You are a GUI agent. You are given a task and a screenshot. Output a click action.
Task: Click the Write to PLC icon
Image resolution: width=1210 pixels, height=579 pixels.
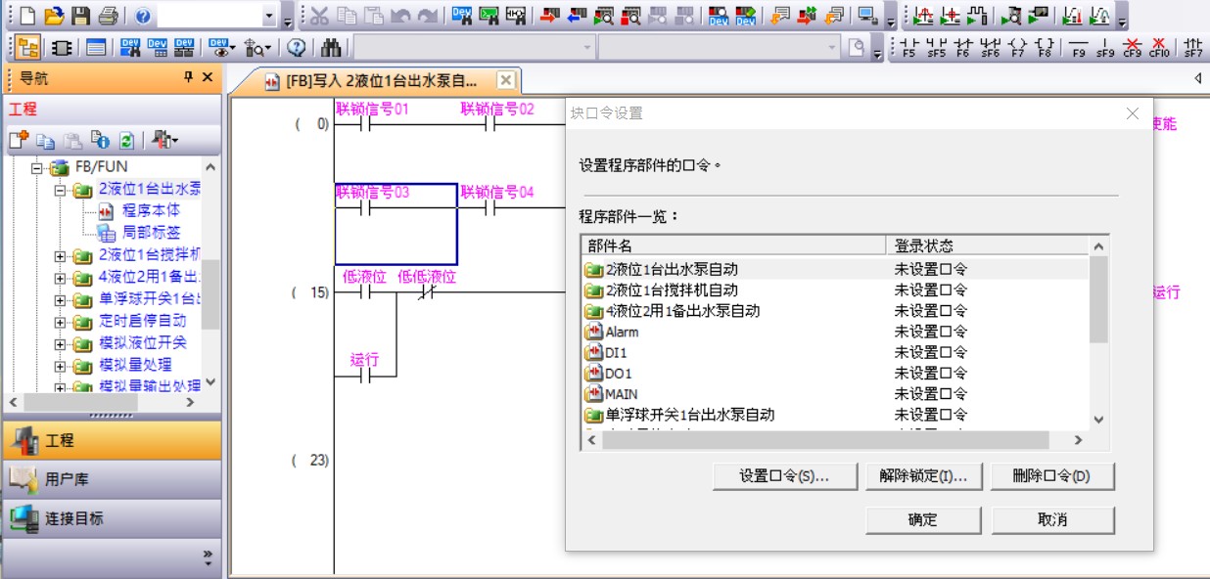(549, 16)
